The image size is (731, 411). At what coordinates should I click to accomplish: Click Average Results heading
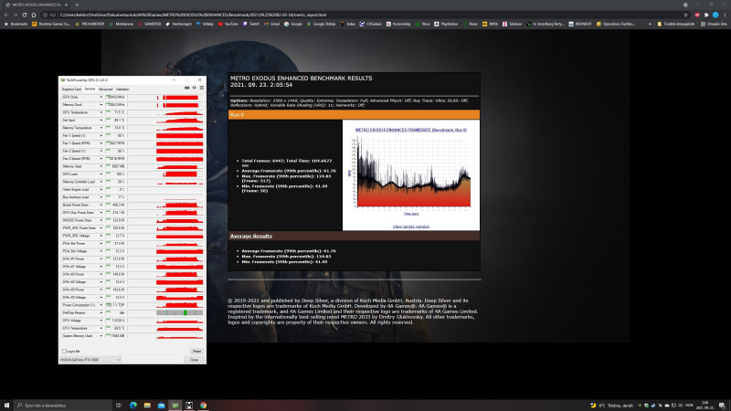pos(250,237)
